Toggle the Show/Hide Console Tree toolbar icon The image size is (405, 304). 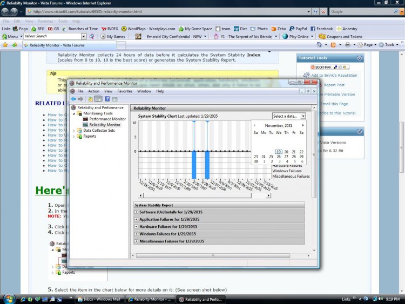point(98,99)
